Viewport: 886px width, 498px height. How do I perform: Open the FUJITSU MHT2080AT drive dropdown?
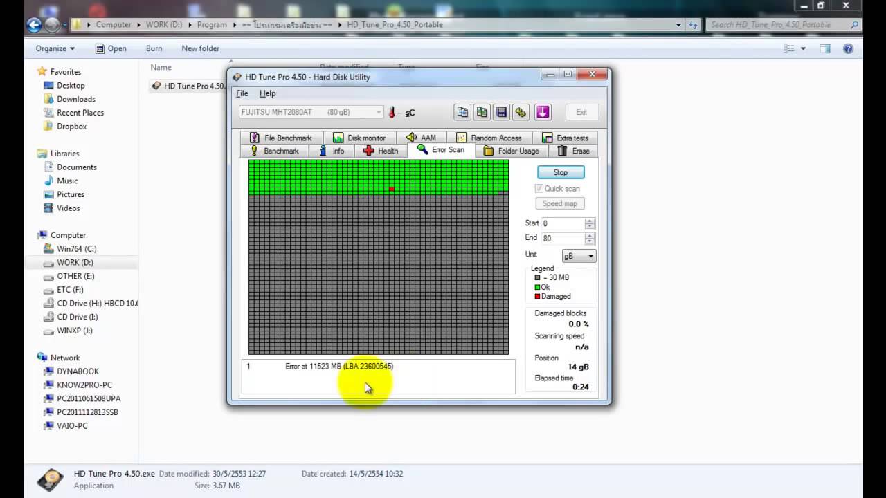click(x=311, y=112)
